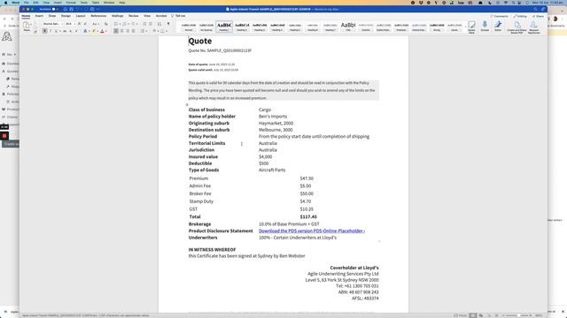Open the Styles Pane
This screenshot has height=318, width=567.
471,27
